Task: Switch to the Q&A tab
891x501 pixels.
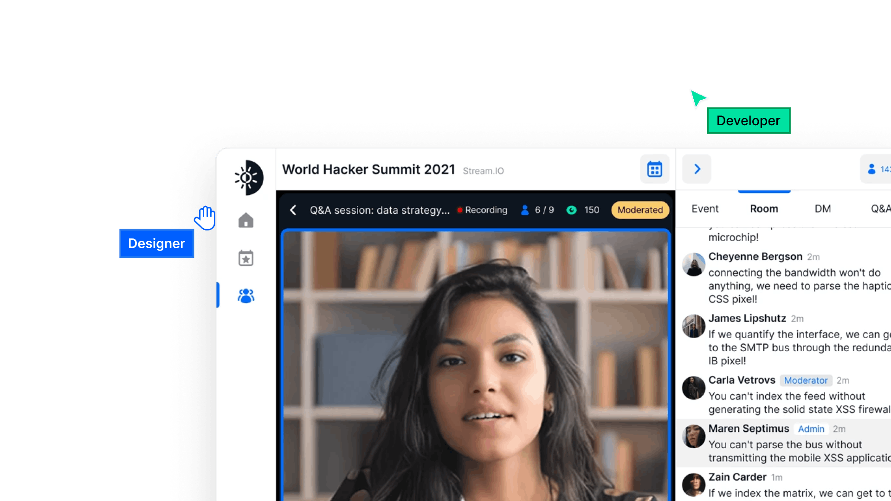Action: pyautogui.click(x=880, y=209)
